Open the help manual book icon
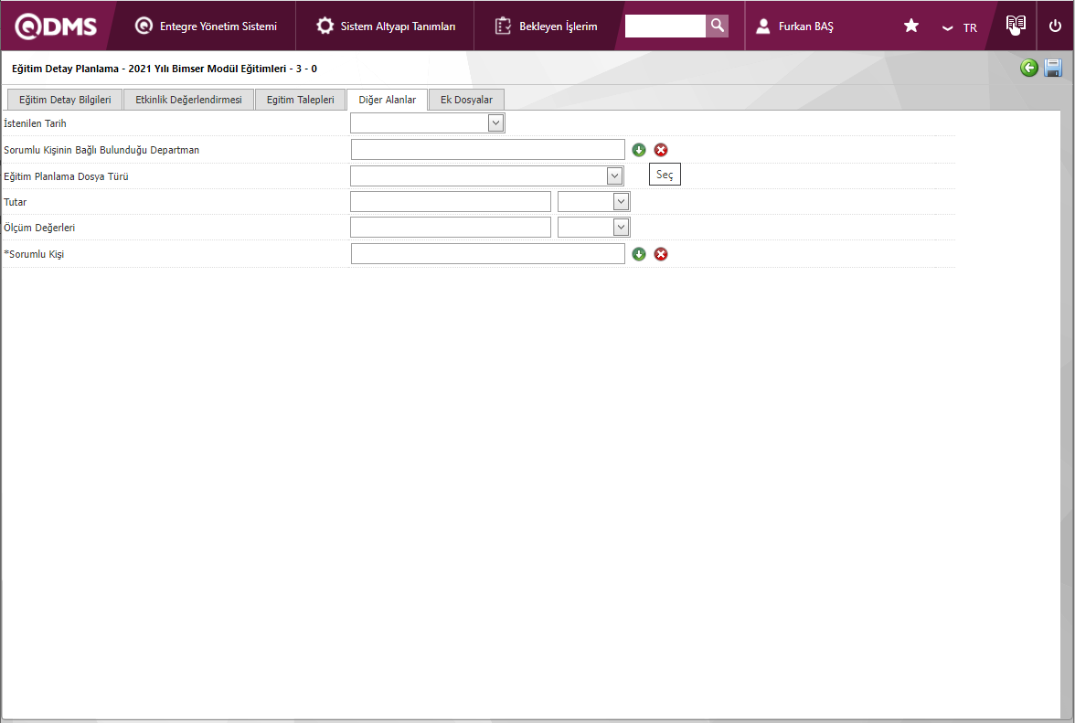 (1016, 26)
